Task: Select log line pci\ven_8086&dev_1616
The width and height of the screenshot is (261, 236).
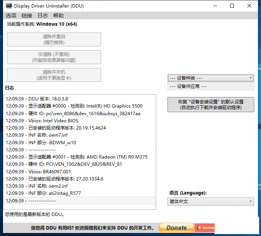Action: pos(80,114)
